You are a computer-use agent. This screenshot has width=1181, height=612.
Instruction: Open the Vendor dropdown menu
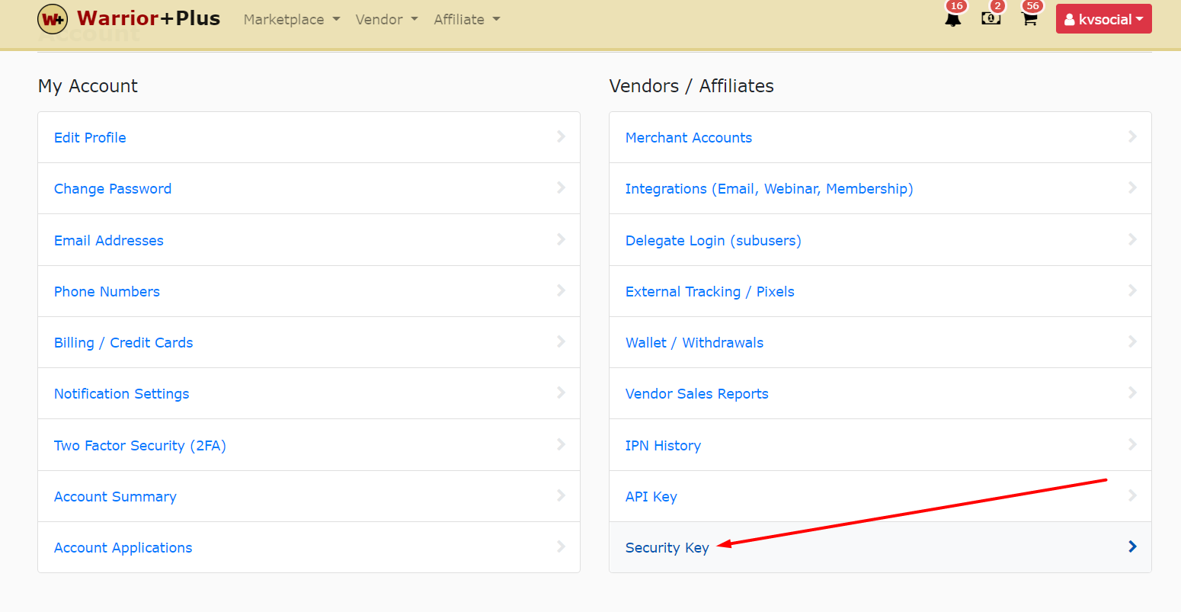pos(387,20)
